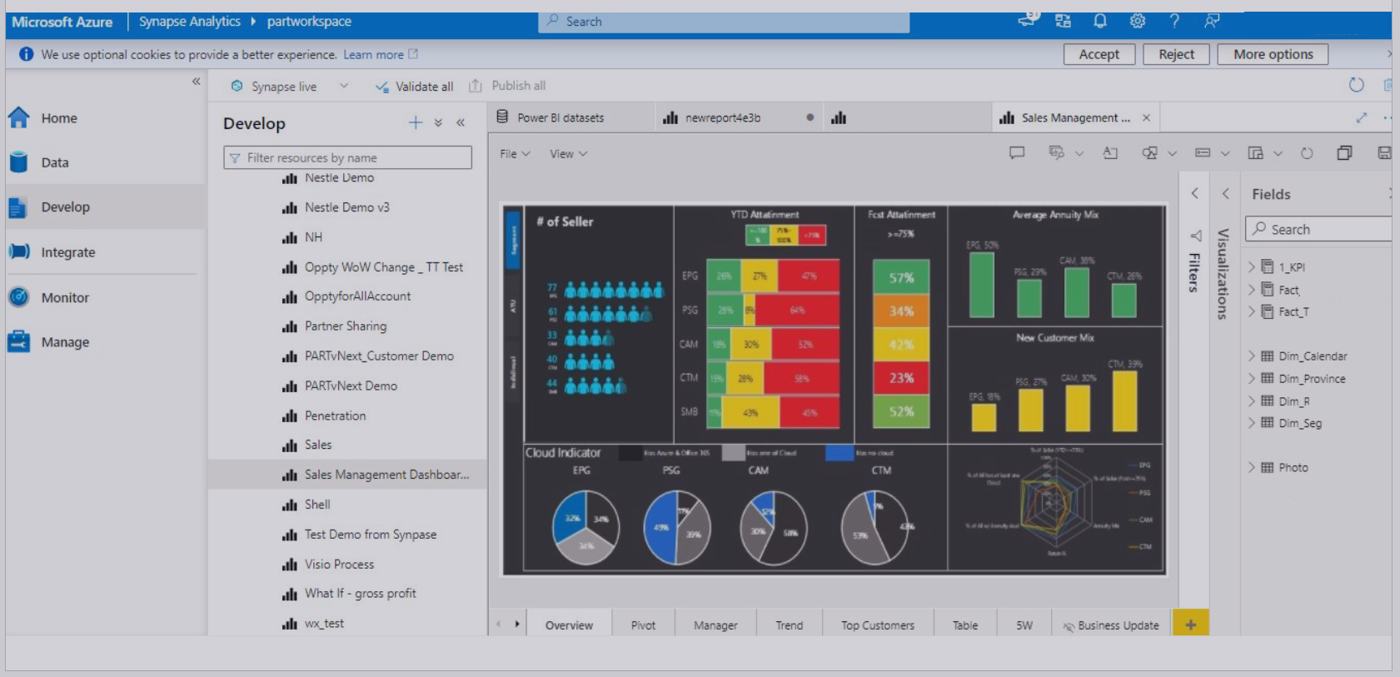The image size is (1400, 677).
Task: Click the duplicate page icon
Action: tap(1344, 153)
